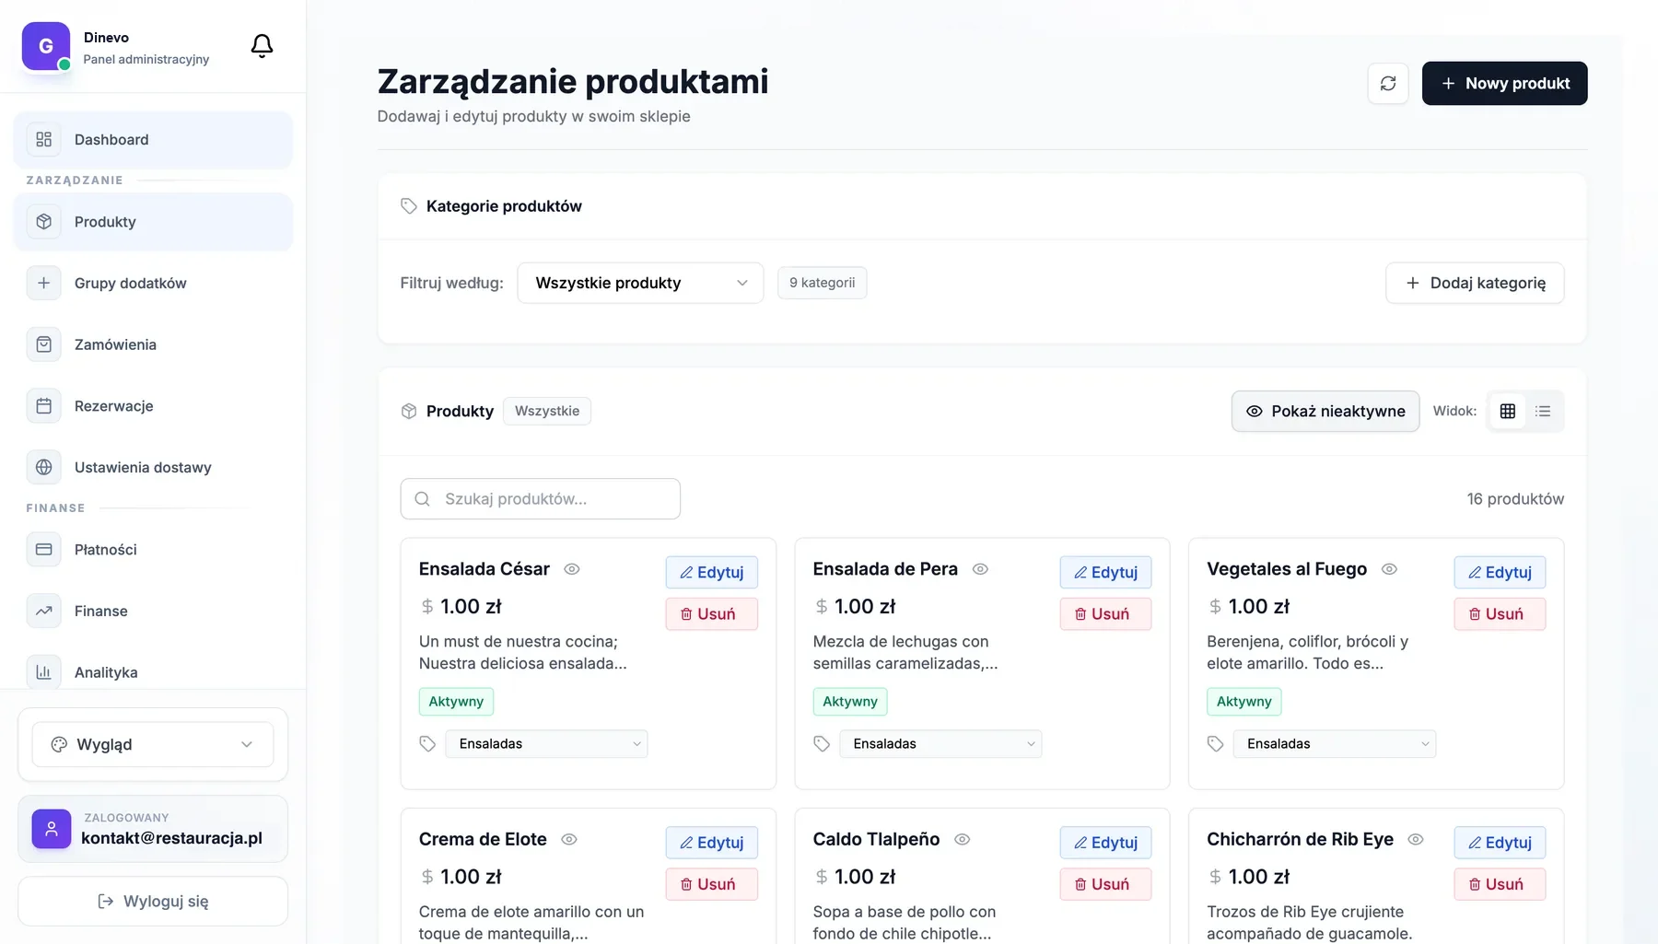Open the notifications bell
Viewport: 1658px width, 944px height.
[x=262, y=46]
